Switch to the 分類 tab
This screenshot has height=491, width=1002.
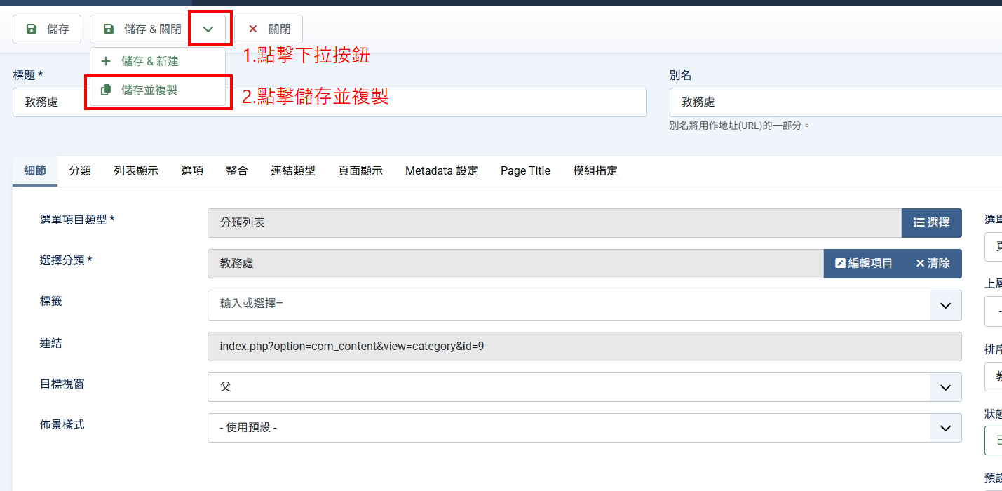[x=79, y=170]
